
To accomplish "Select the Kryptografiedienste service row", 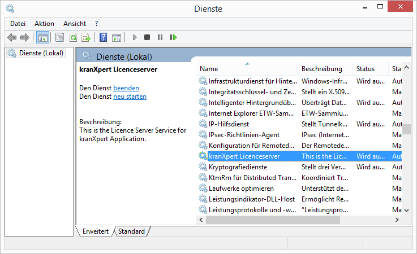I will point(244,167).
